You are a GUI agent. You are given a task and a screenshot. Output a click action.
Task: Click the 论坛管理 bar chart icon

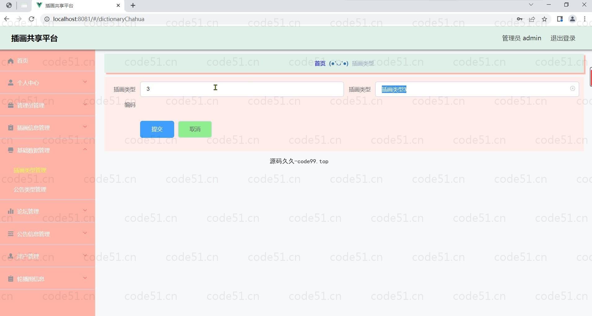tap(11, 211)
